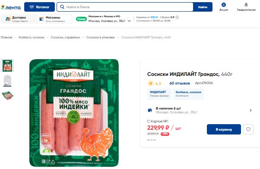The image size is (260, 169).
Task: Click the search magnifier icon
Action: point(62,7)
